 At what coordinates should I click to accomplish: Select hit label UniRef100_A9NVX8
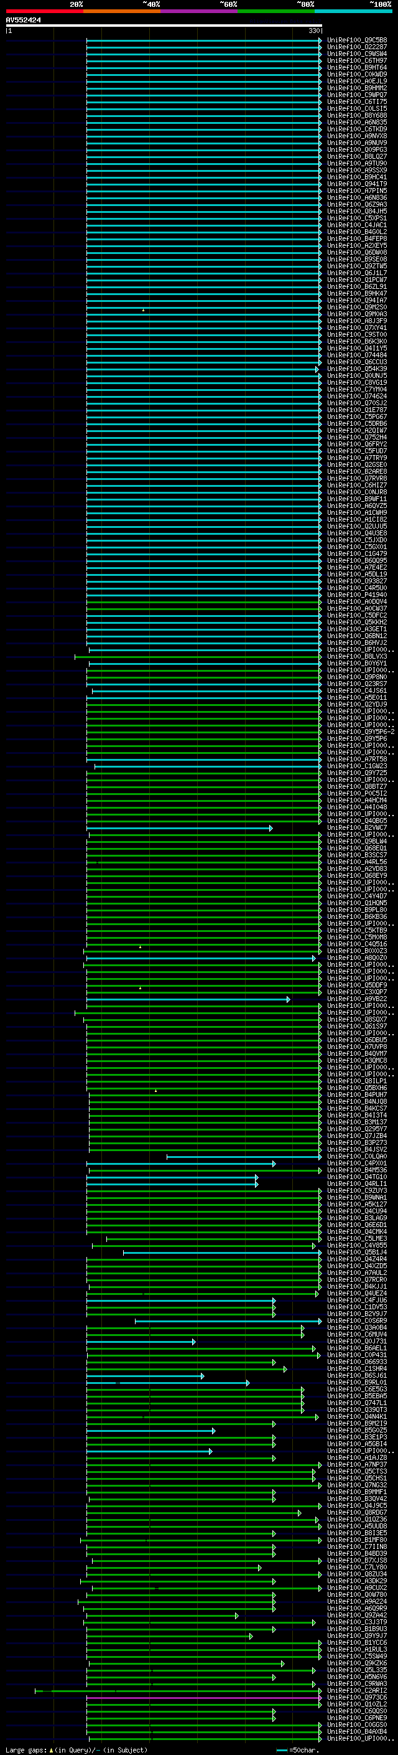point(356,136)
